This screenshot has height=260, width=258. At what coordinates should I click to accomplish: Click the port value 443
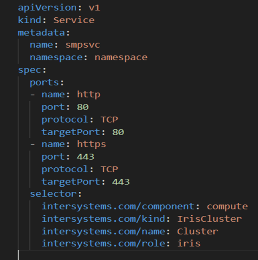coord(86,157)
